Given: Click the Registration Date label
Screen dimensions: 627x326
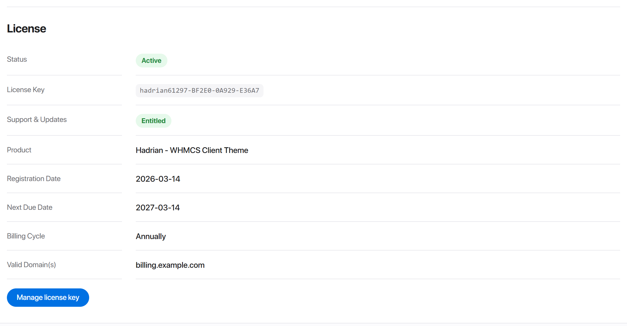Looking at the screenshot, I should [x=34, y=179].
